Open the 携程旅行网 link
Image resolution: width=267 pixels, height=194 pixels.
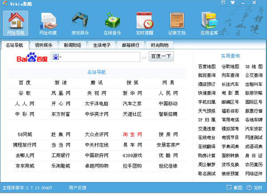click(25, 145)
